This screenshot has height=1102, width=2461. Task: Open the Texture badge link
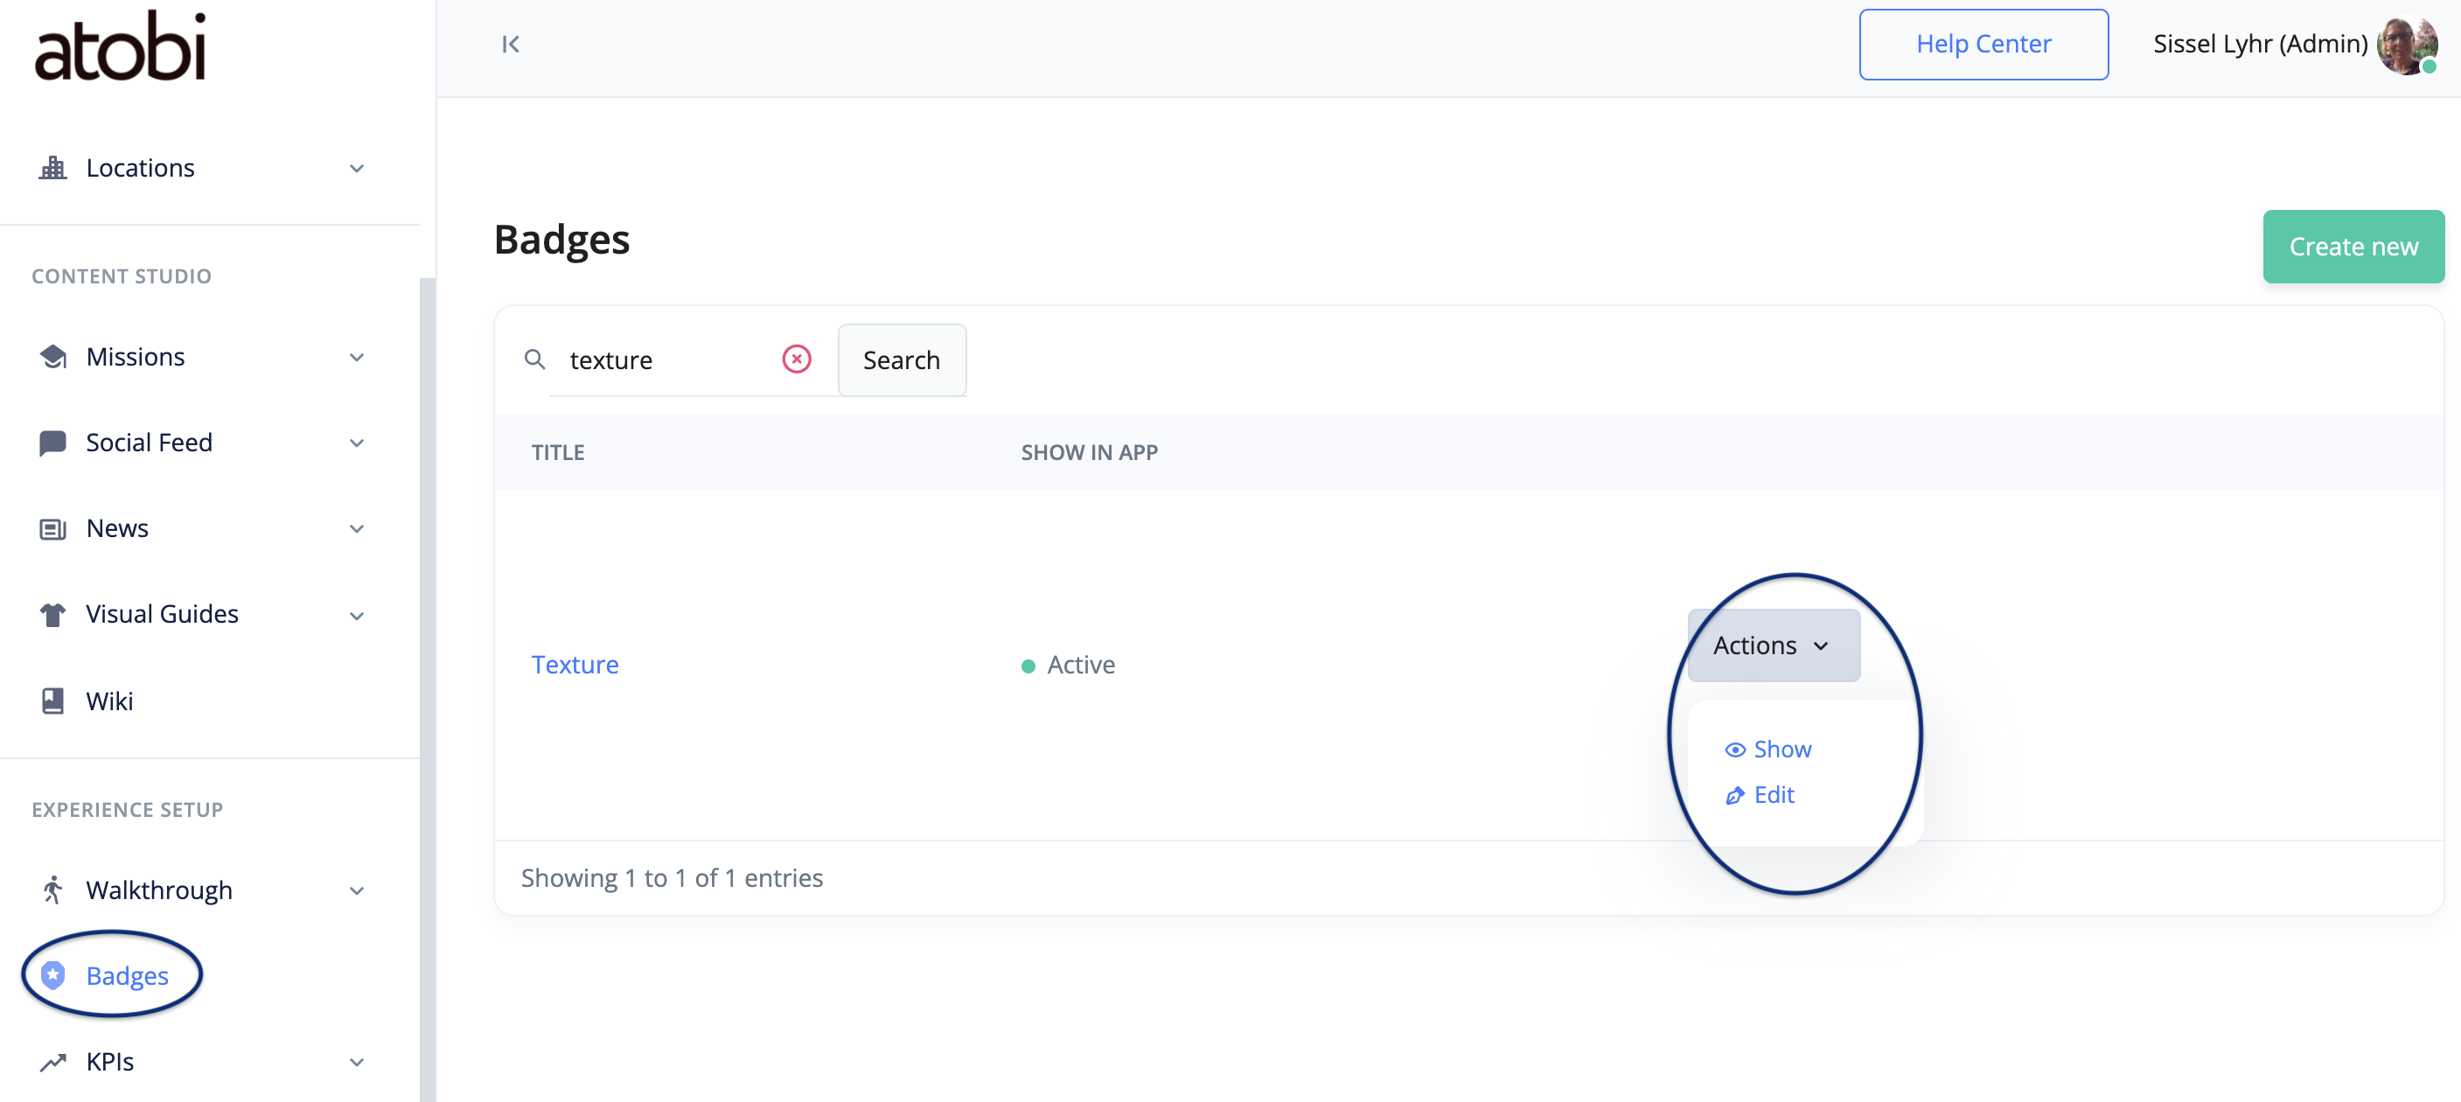[575, 663]
